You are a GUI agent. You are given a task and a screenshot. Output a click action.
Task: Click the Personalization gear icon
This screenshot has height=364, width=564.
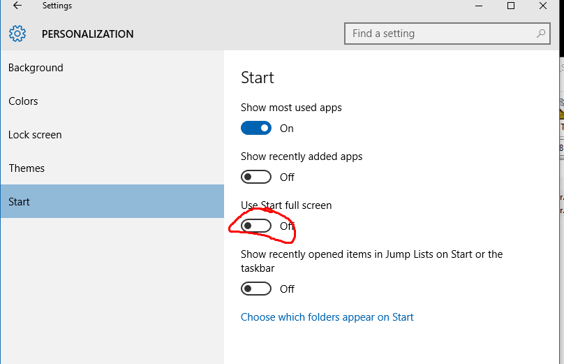pyautogui.click(x=17, y=34)
